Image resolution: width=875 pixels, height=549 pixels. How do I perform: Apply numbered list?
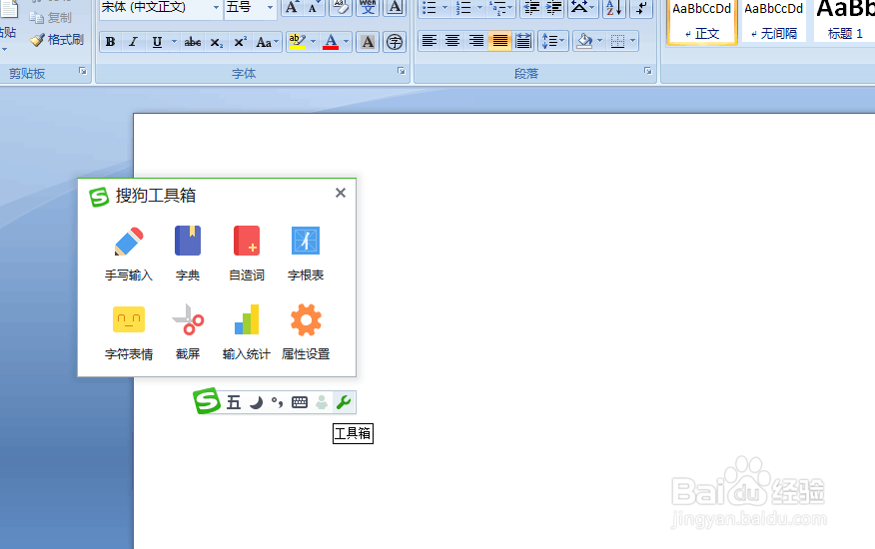coord(463,8)
